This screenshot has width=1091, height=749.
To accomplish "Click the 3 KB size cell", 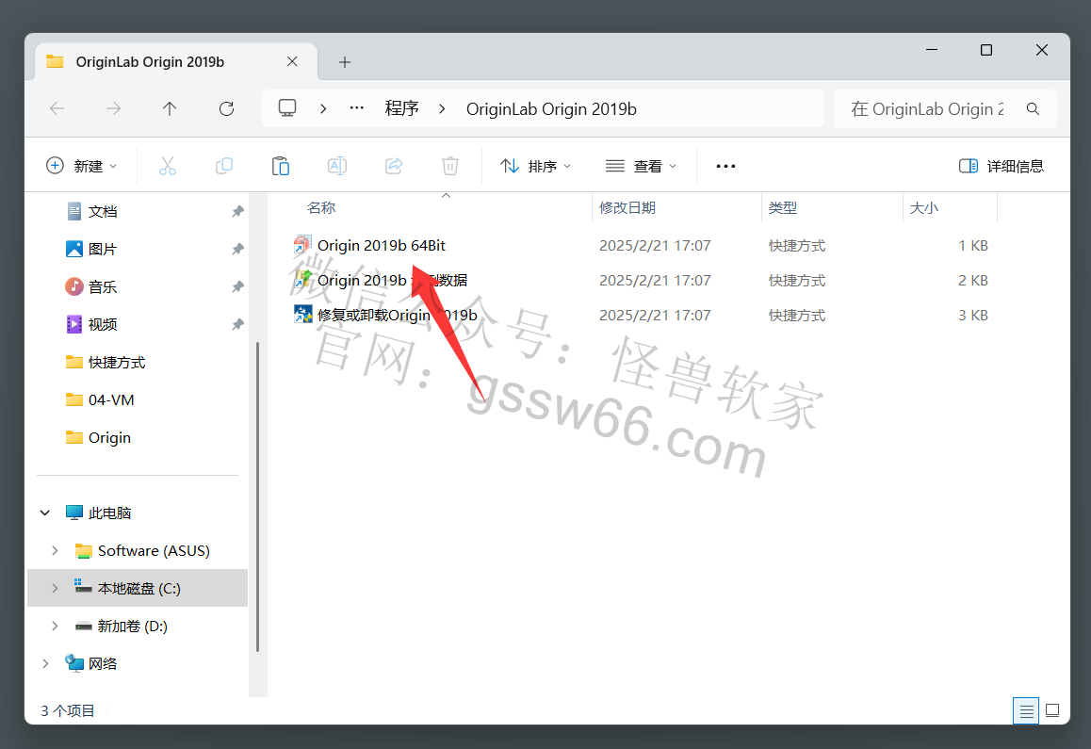I will click(972, 315).
